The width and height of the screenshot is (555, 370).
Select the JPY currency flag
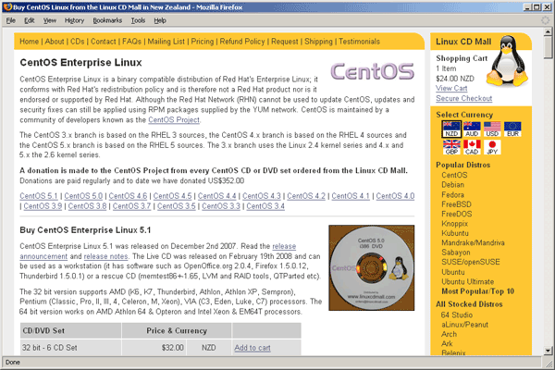492,147
